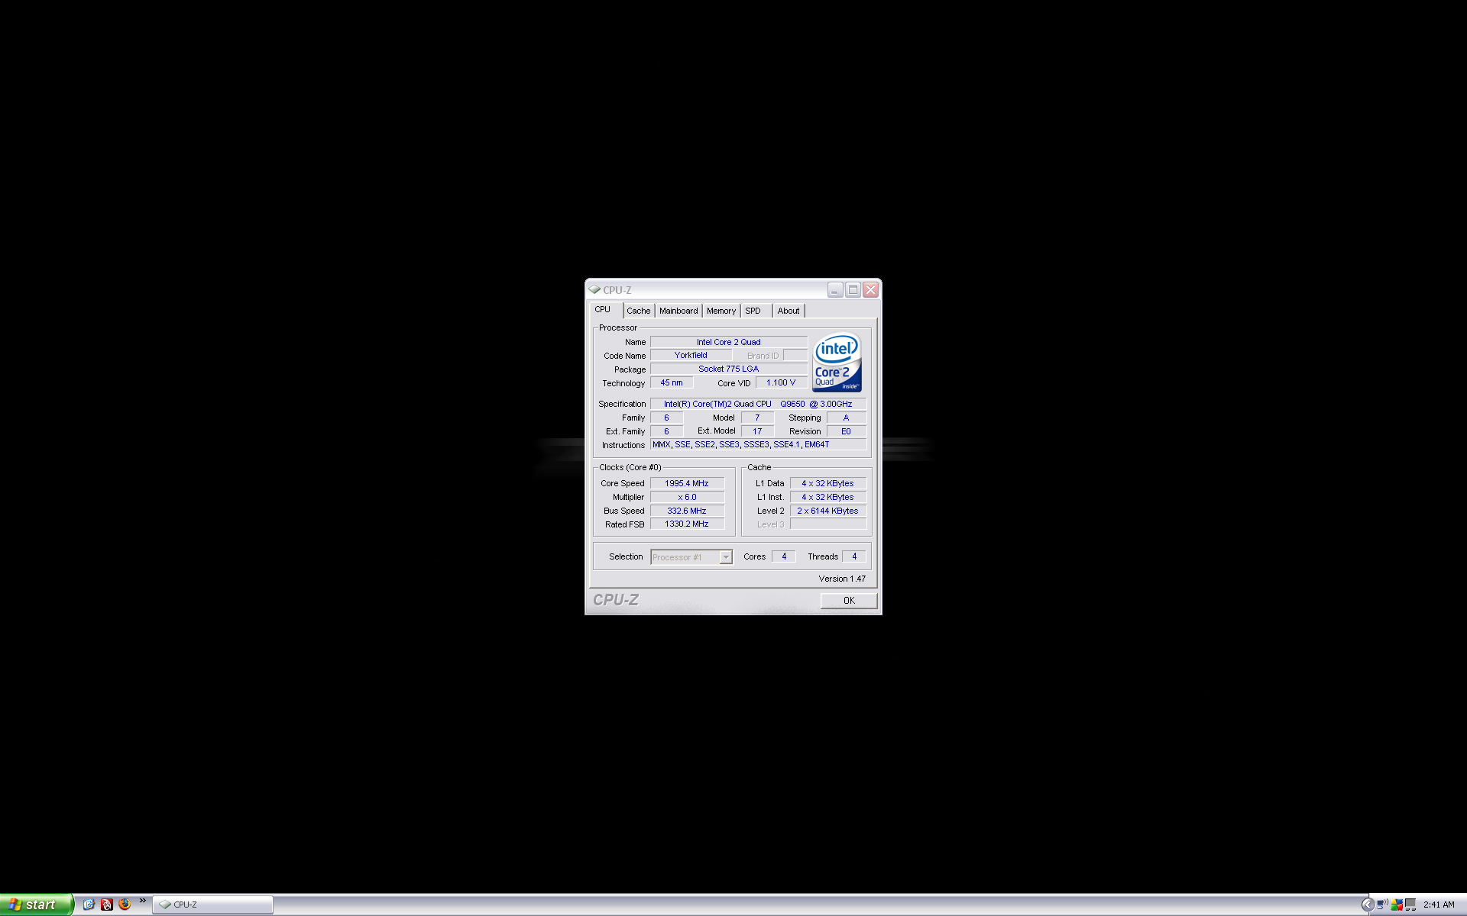Screen dimensions: 1467x916
Task: Click the Core VID value 1.100 V
Action: pyautogui.click(x=781, y=383)
